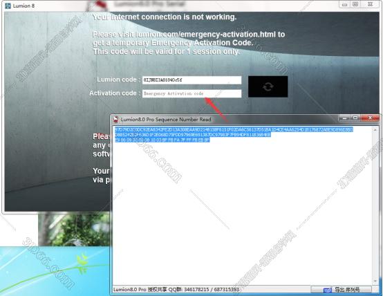Click the Lumion 8 window title icon
This screenshot has width=383, height=296.
(x=8, y=6)
